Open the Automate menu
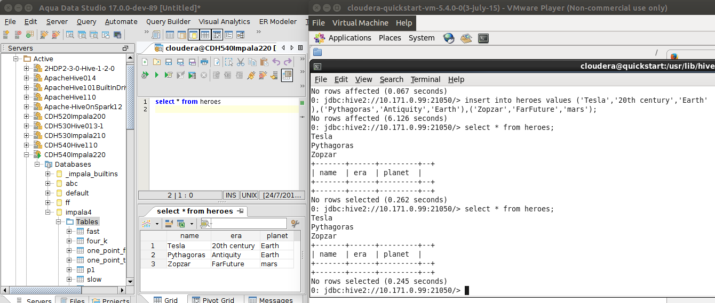 pyautogui.click(x=121, y=21)
